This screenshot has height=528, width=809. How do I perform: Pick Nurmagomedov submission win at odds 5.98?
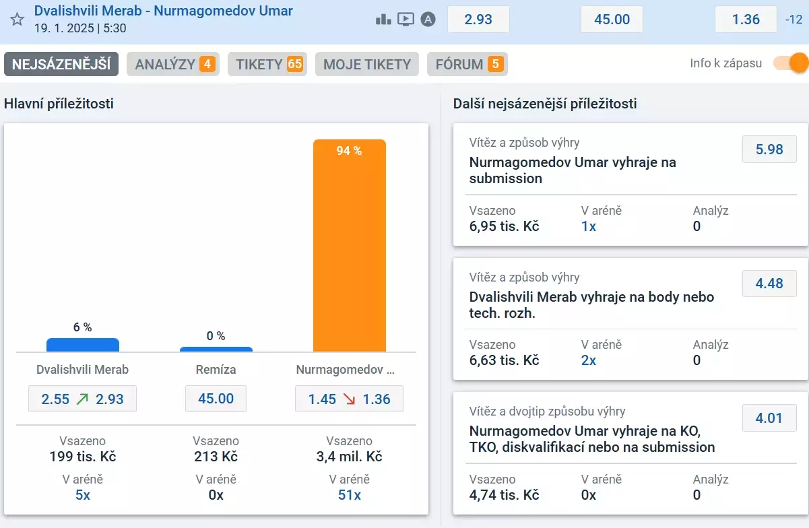tap(769, 150)
